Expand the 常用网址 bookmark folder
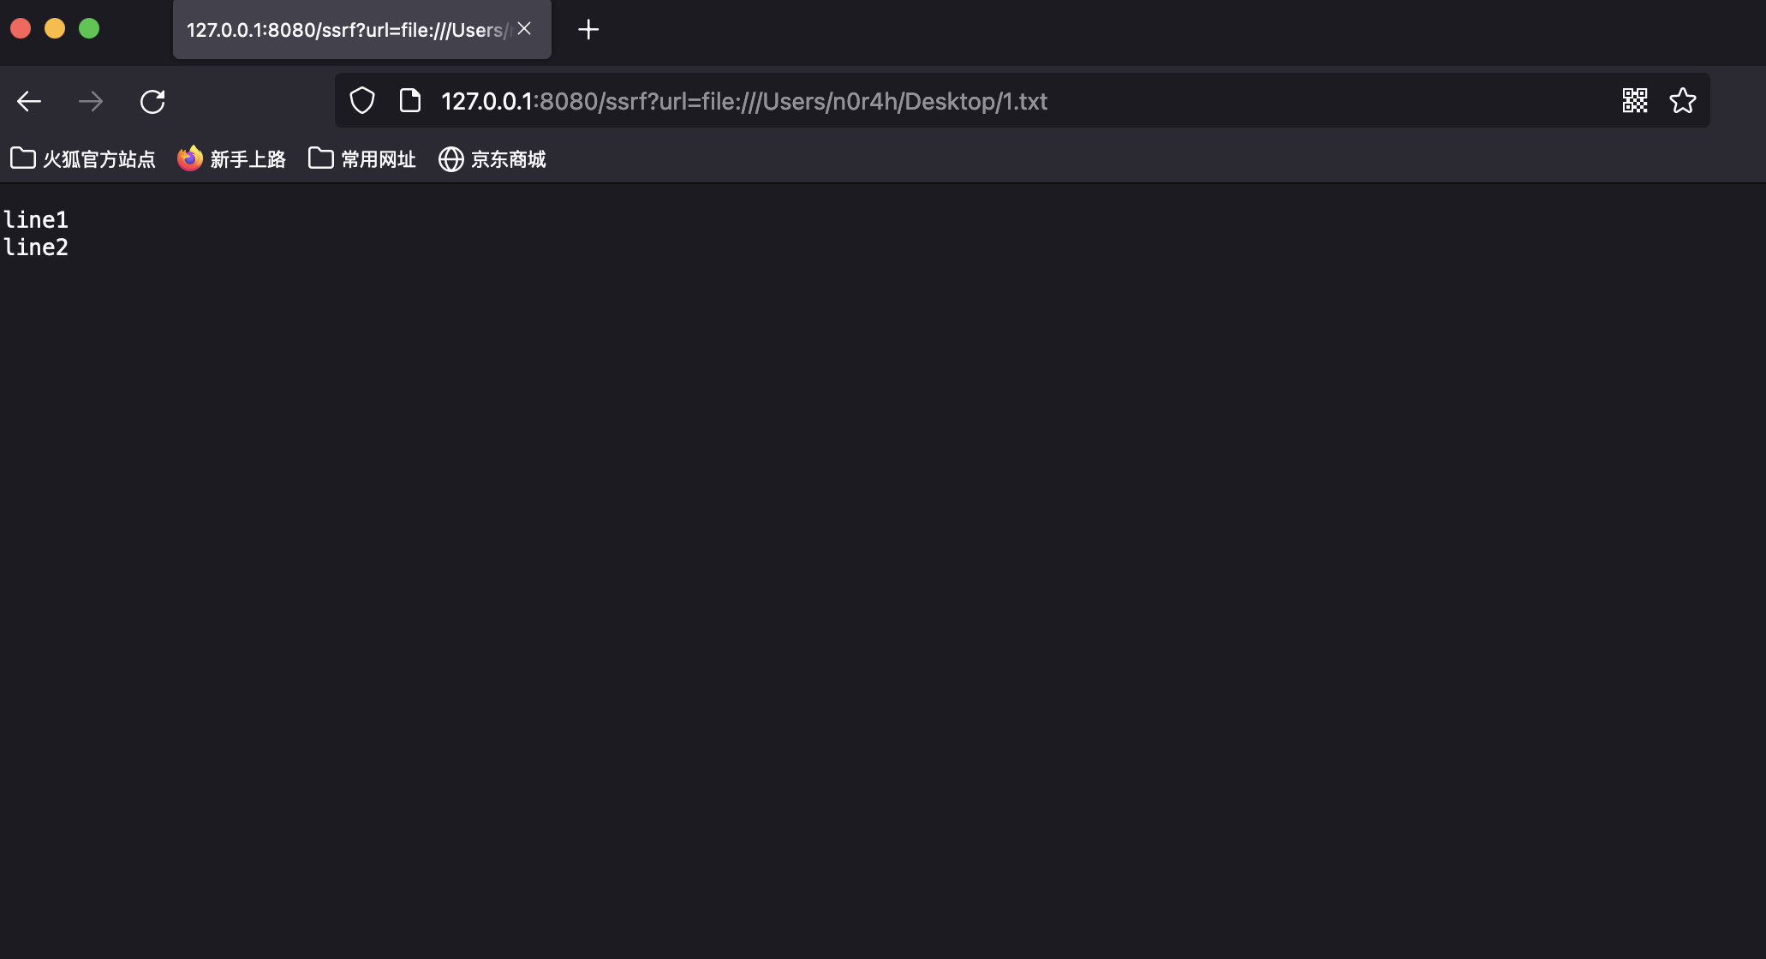1766x959 pixels. pos(362,159)
